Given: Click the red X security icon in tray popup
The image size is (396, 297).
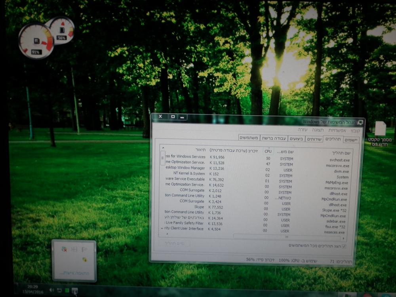Looking at the screenshot, I should pyautogui.click(x=64, y=249).
